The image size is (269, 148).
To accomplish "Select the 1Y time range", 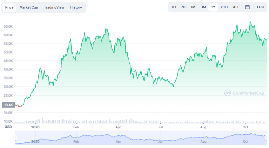I will [x=213, y=7].
